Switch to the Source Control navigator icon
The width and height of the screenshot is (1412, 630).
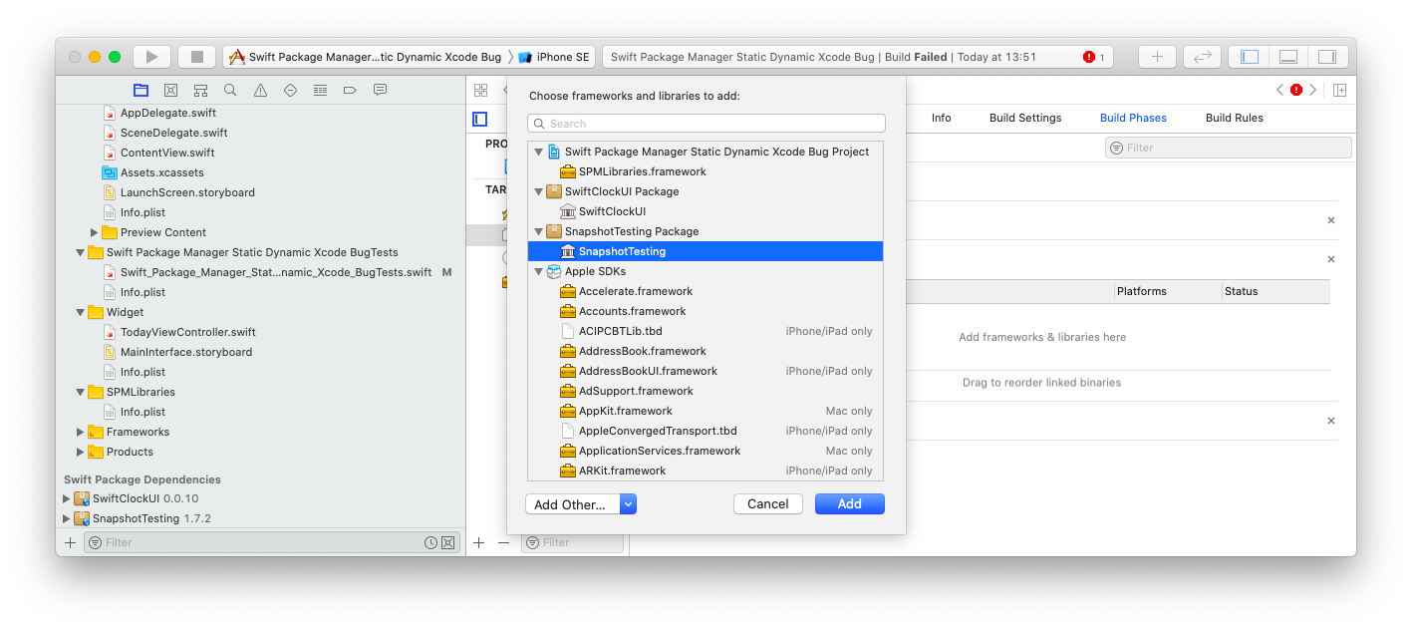tap(170, 90)
